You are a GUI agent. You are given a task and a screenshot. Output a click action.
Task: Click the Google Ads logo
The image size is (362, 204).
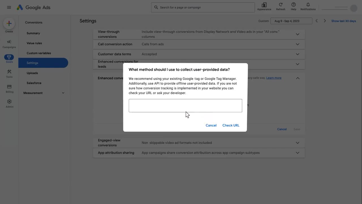tap(33, 7)
